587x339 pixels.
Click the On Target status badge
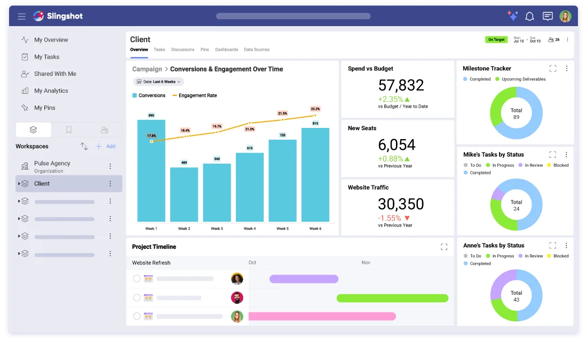496,39
